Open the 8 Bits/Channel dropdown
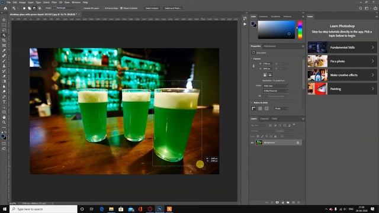Image resolution: width=379 pixels, height=213 pixels. 275,91
